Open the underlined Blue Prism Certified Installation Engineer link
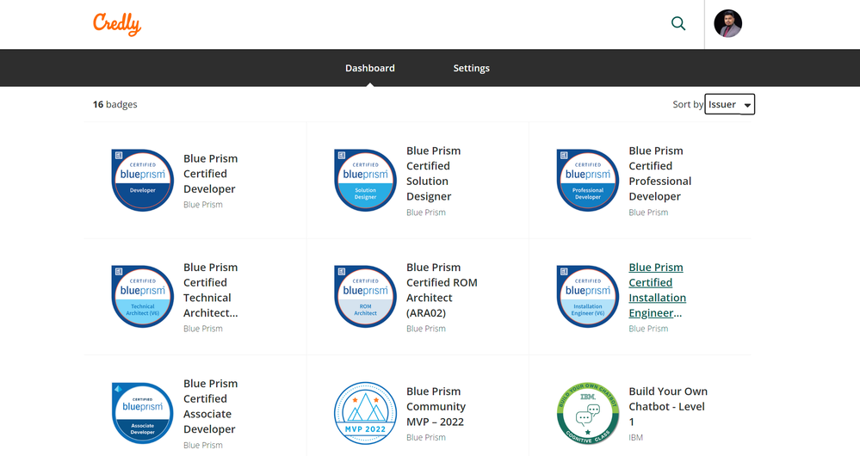Screen dimensions: 860x456 (x=657, y=290)
